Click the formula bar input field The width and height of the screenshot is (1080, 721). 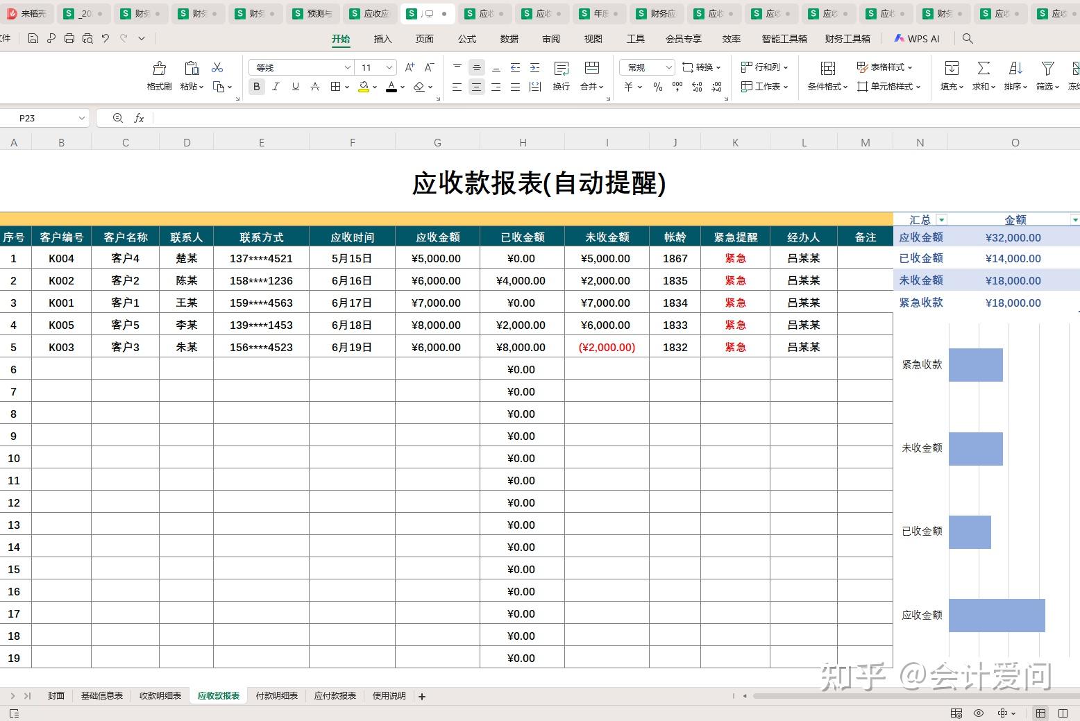(x=615, y=118)
